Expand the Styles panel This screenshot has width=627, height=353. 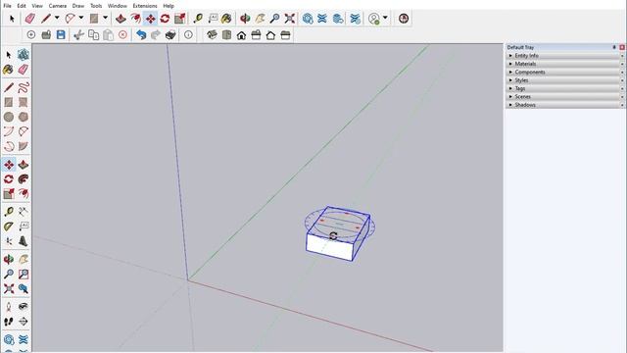[x=565, y=80]
